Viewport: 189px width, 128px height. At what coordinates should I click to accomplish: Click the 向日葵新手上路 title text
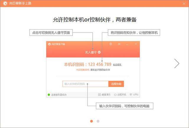(20, 3)
